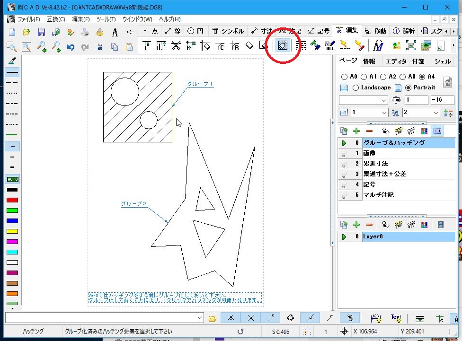Click the crosshair icon beside X coordinate
462x341 pixels.
344,331
